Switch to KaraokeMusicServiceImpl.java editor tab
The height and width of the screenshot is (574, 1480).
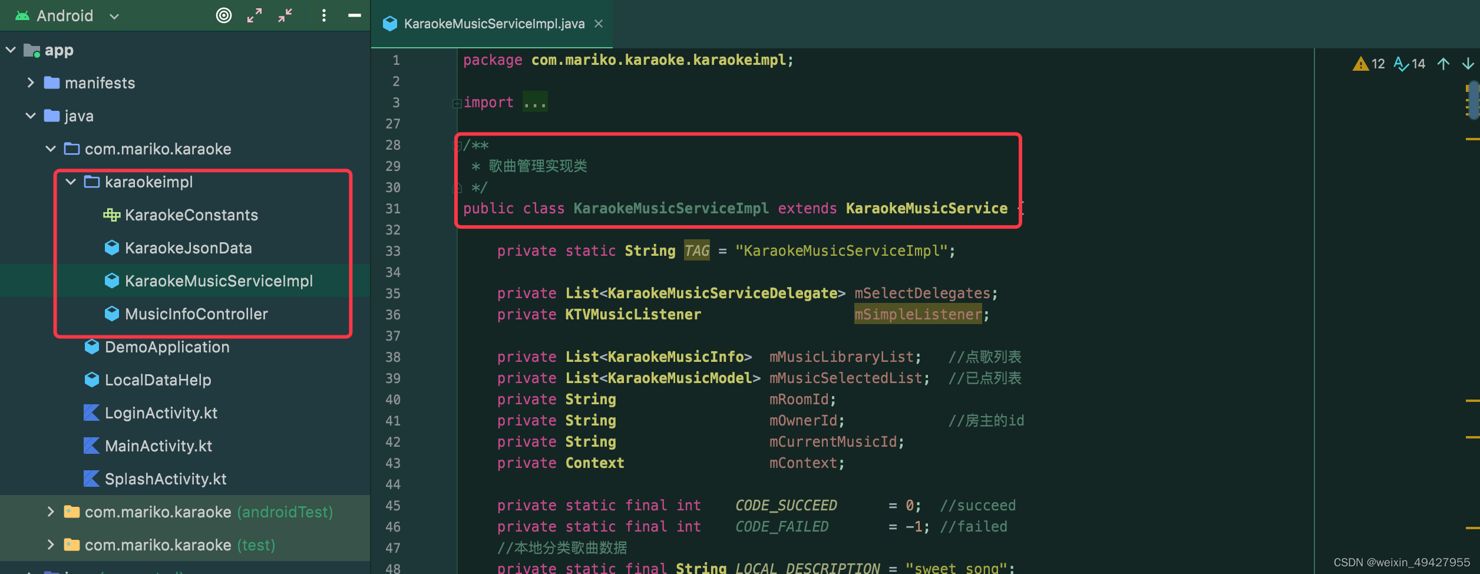click(x=491, y=24)
